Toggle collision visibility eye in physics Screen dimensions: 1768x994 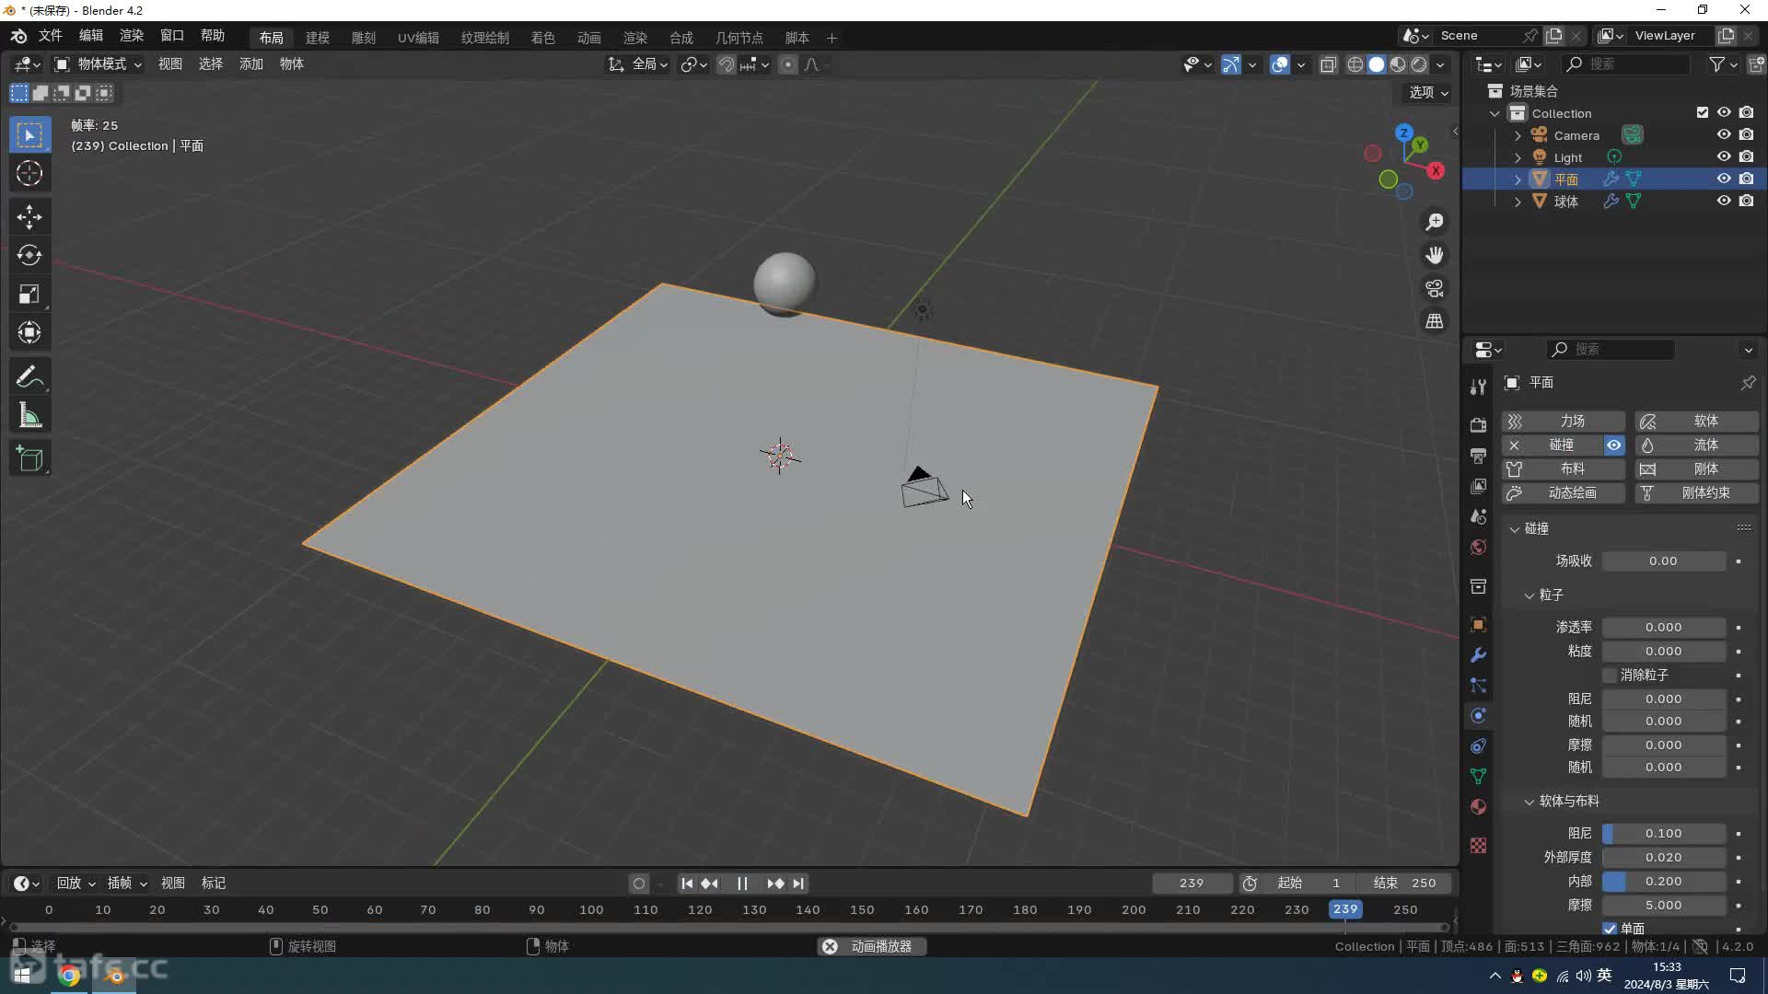[x=1614, y=445]
